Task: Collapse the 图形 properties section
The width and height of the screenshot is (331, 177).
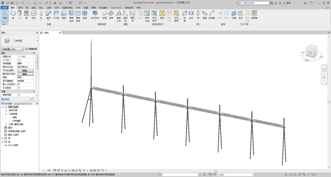Action: pyautogui.click(x=34, y=53)
